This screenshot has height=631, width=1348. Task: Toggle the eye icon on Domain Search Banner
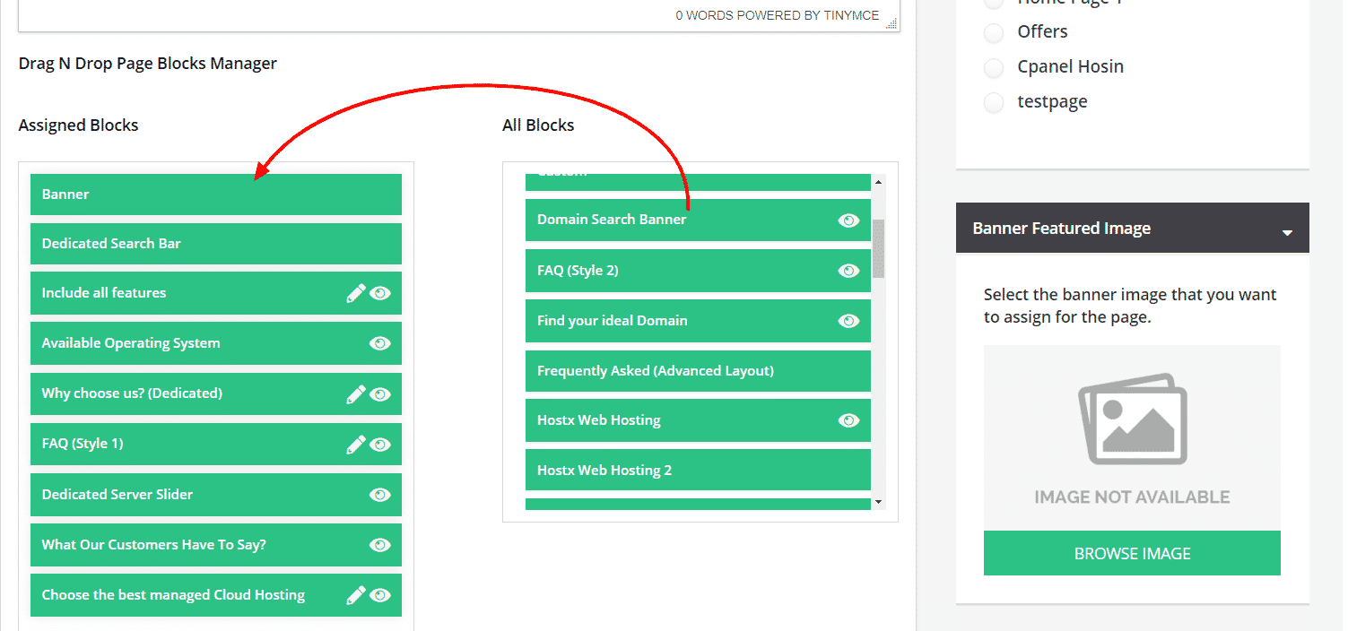[x=848, y=220]
